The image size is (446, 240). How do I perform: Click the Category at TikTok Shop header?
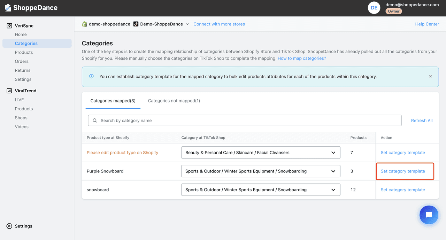203,138
